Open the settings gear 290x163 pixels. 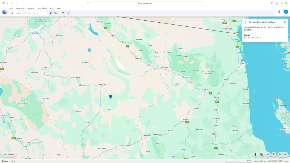(279, 12)
